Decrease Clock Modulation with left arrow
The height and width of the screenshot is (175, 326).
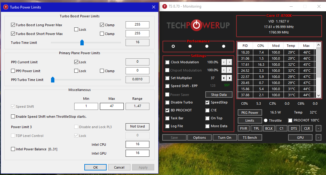(224, 62)
